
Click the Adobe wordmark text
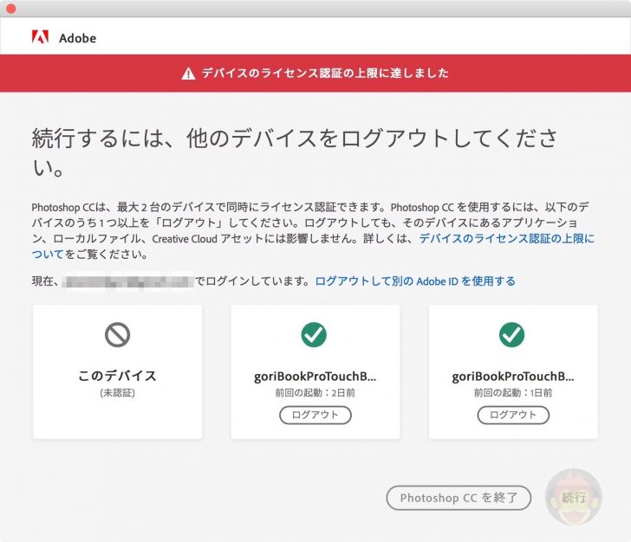coord(78,38)
